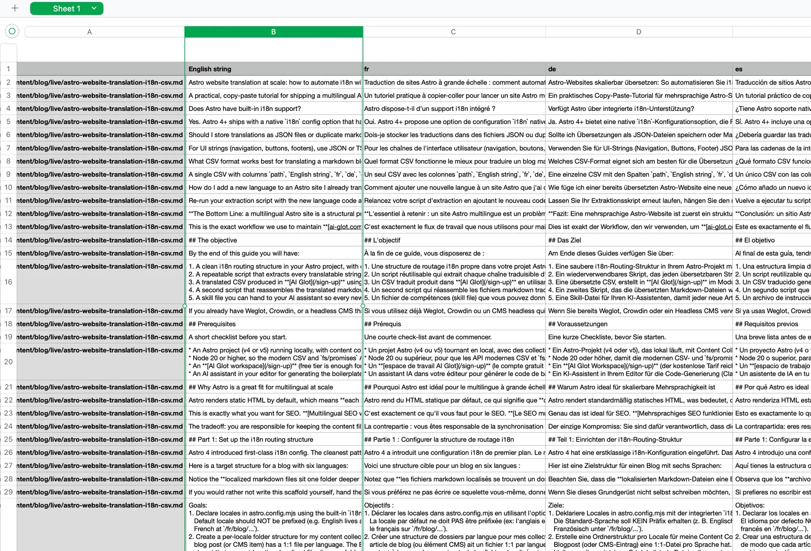Image resolution: width=811 pixels, height=551 pixels.
Task: Select row 1 header number
Action: 8,69
